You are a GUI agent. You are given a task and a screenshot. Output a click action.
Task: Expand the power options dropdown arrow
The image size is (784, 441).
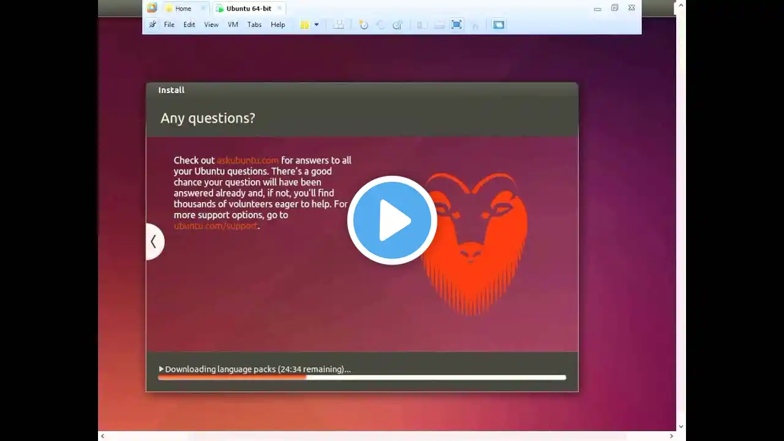[317, 24]
